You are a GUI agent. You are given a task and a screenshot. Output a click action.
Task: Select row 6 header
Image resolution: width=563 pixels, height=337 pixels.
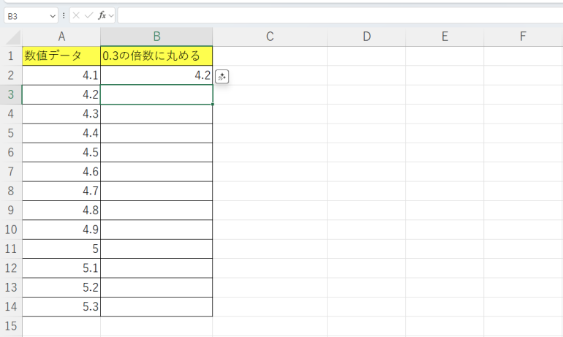[11, 153]
